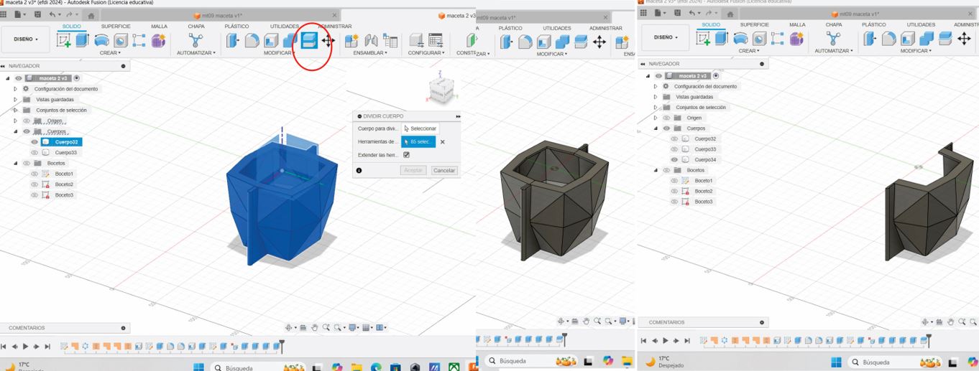Click Orbit icon in left window navigation bar
Viewport: 979px width, 371px height.
click(290, 327)
